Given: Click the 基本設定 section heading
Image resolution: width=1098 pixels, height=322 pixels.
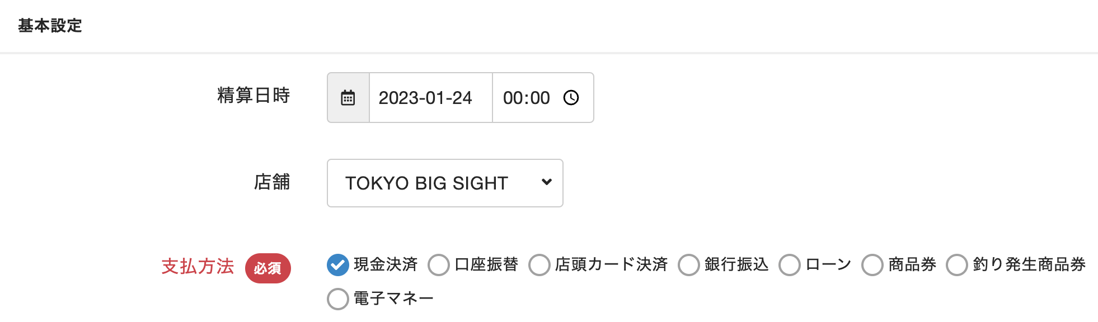Looking at the screenshot, I should tap(50, 26).
